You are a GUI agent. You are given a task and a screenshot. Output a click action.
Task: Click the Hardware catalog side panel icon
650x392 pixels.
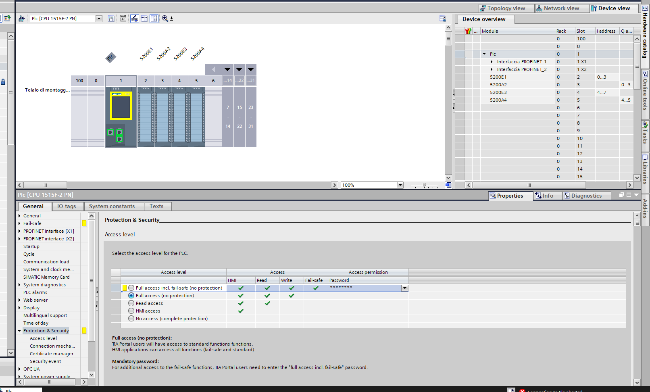click(x=645, y=8)
